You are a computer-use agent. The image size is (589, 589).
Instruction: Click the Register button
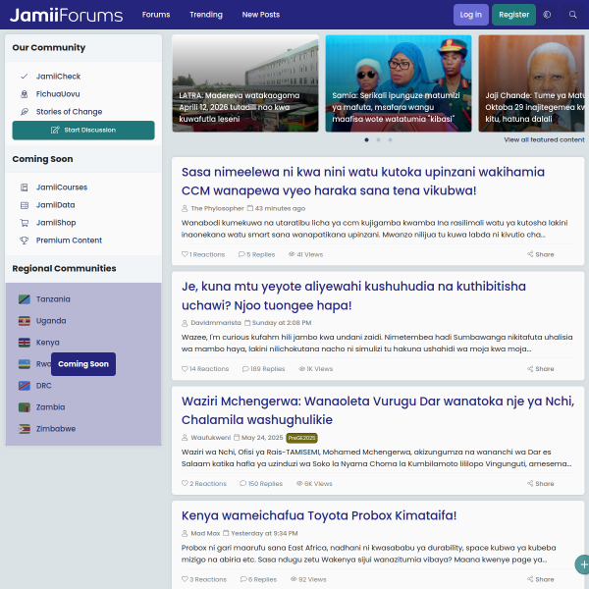coord(513,15)
